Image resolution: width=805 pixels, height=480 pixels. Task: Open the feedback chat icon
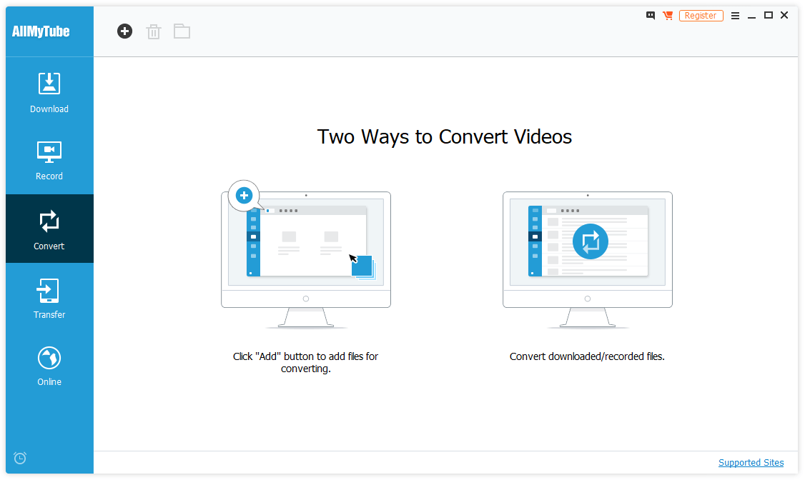click(651, 16)
